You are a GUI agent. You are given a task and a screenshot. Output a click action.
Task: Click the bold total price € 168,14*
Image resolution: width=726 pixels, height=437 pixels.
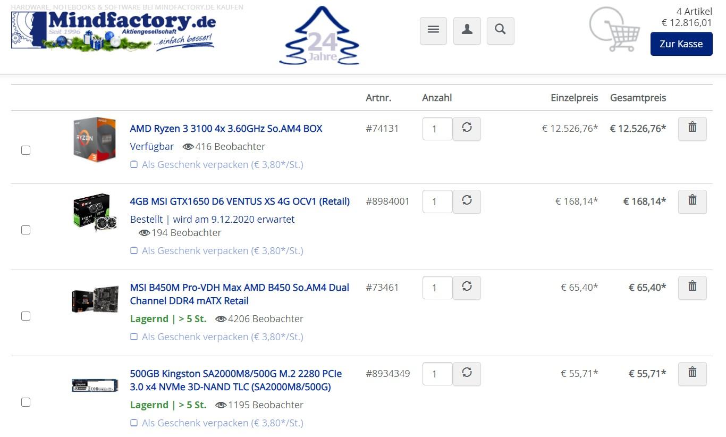pos(645,201)
